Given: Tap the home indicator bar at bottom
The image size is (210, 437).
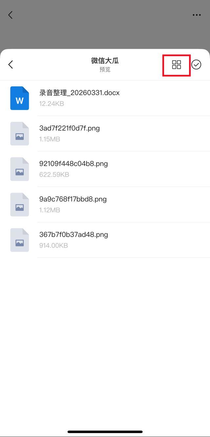Looking at the screenshot, I should tap(105, 432).
